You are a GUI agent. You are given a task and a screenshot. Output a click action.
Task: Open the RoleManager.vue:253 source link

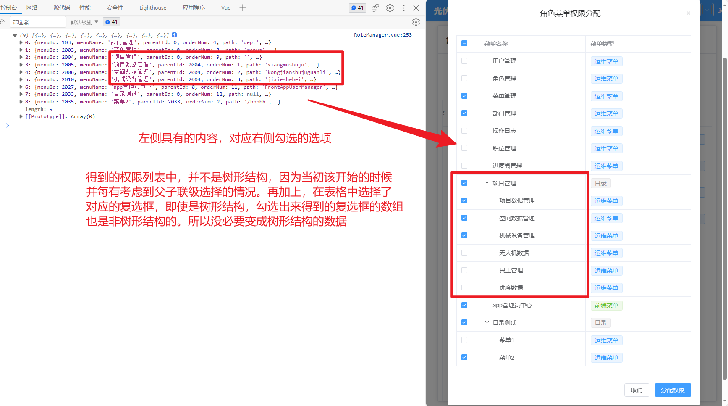click(x=382, y=35)
